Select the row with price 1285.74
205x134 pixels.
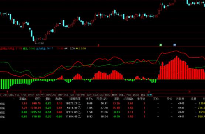(103, 112)
